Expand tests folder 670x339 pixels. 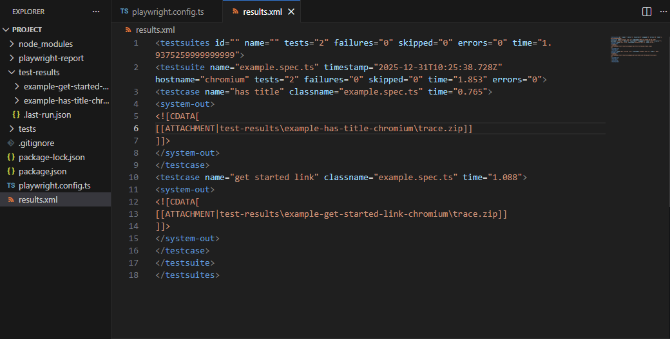(x=12, y=129)
